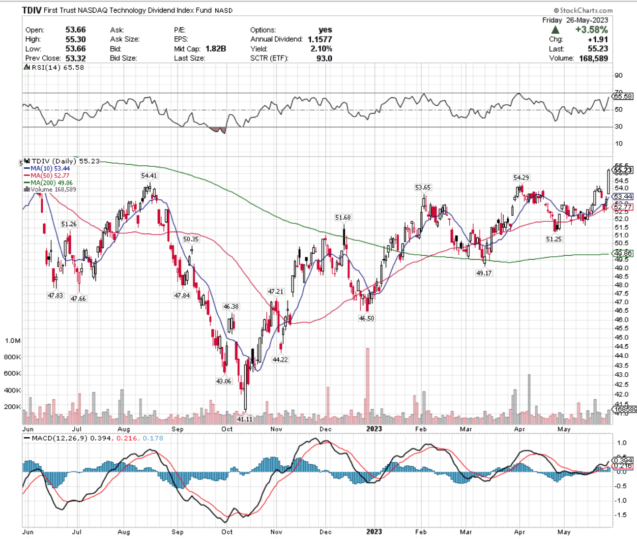Viewport: 637px width, 539px height.
Task: Click the 51.26 June price label
Action: coord(69,224)
